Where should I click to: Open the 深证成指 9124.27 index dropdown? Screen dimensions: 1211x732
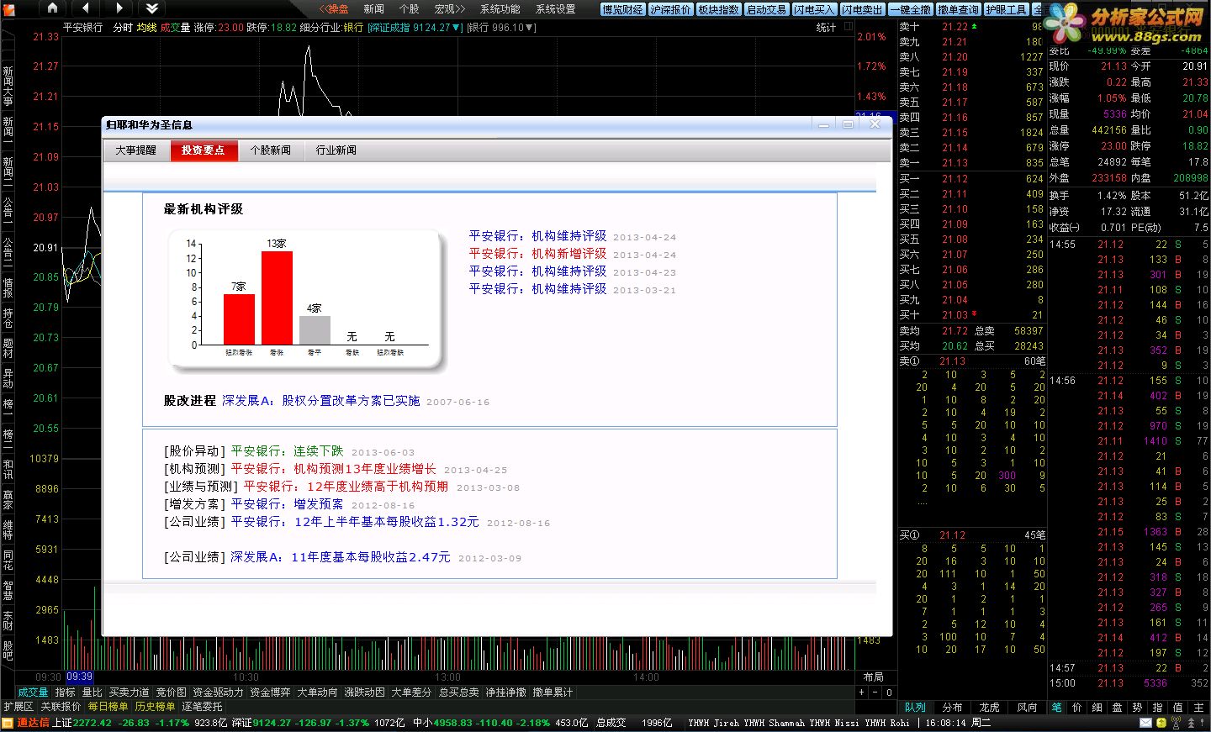415,28
